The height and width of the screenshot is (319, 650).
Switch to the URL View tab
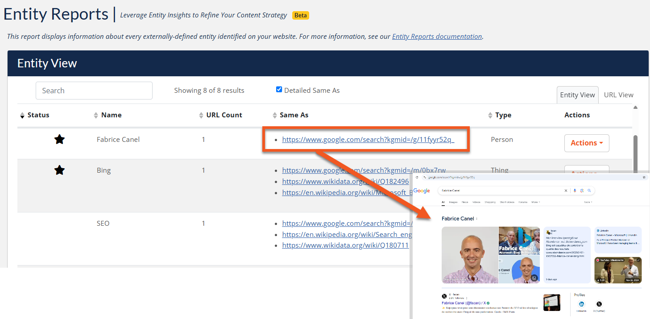pyautogui.click(x=618, y=95)
